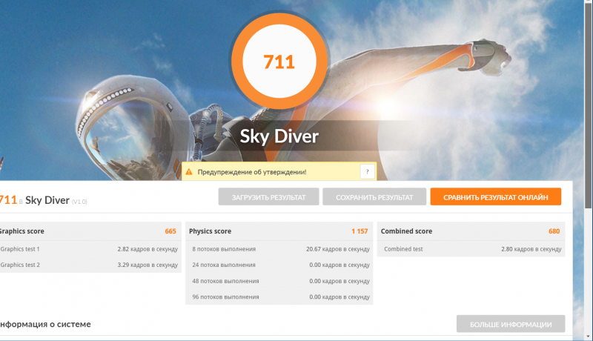Click the (V1.0) version label

pyautogui.click(x=79, y=202)
